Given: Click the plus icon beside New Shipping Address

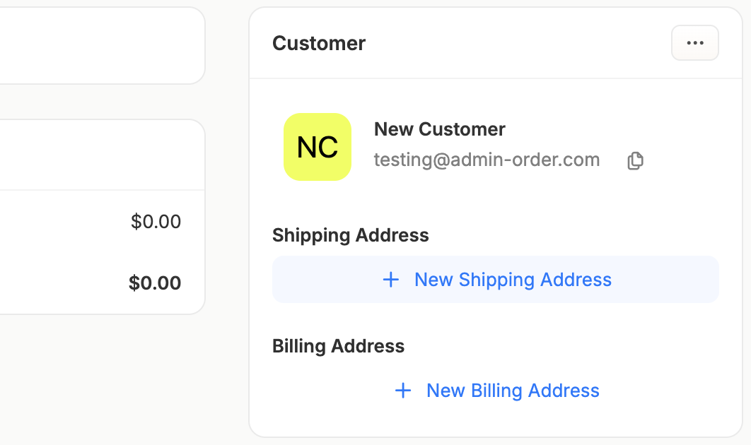Looking at the screenshot, I should click(391, 280).
